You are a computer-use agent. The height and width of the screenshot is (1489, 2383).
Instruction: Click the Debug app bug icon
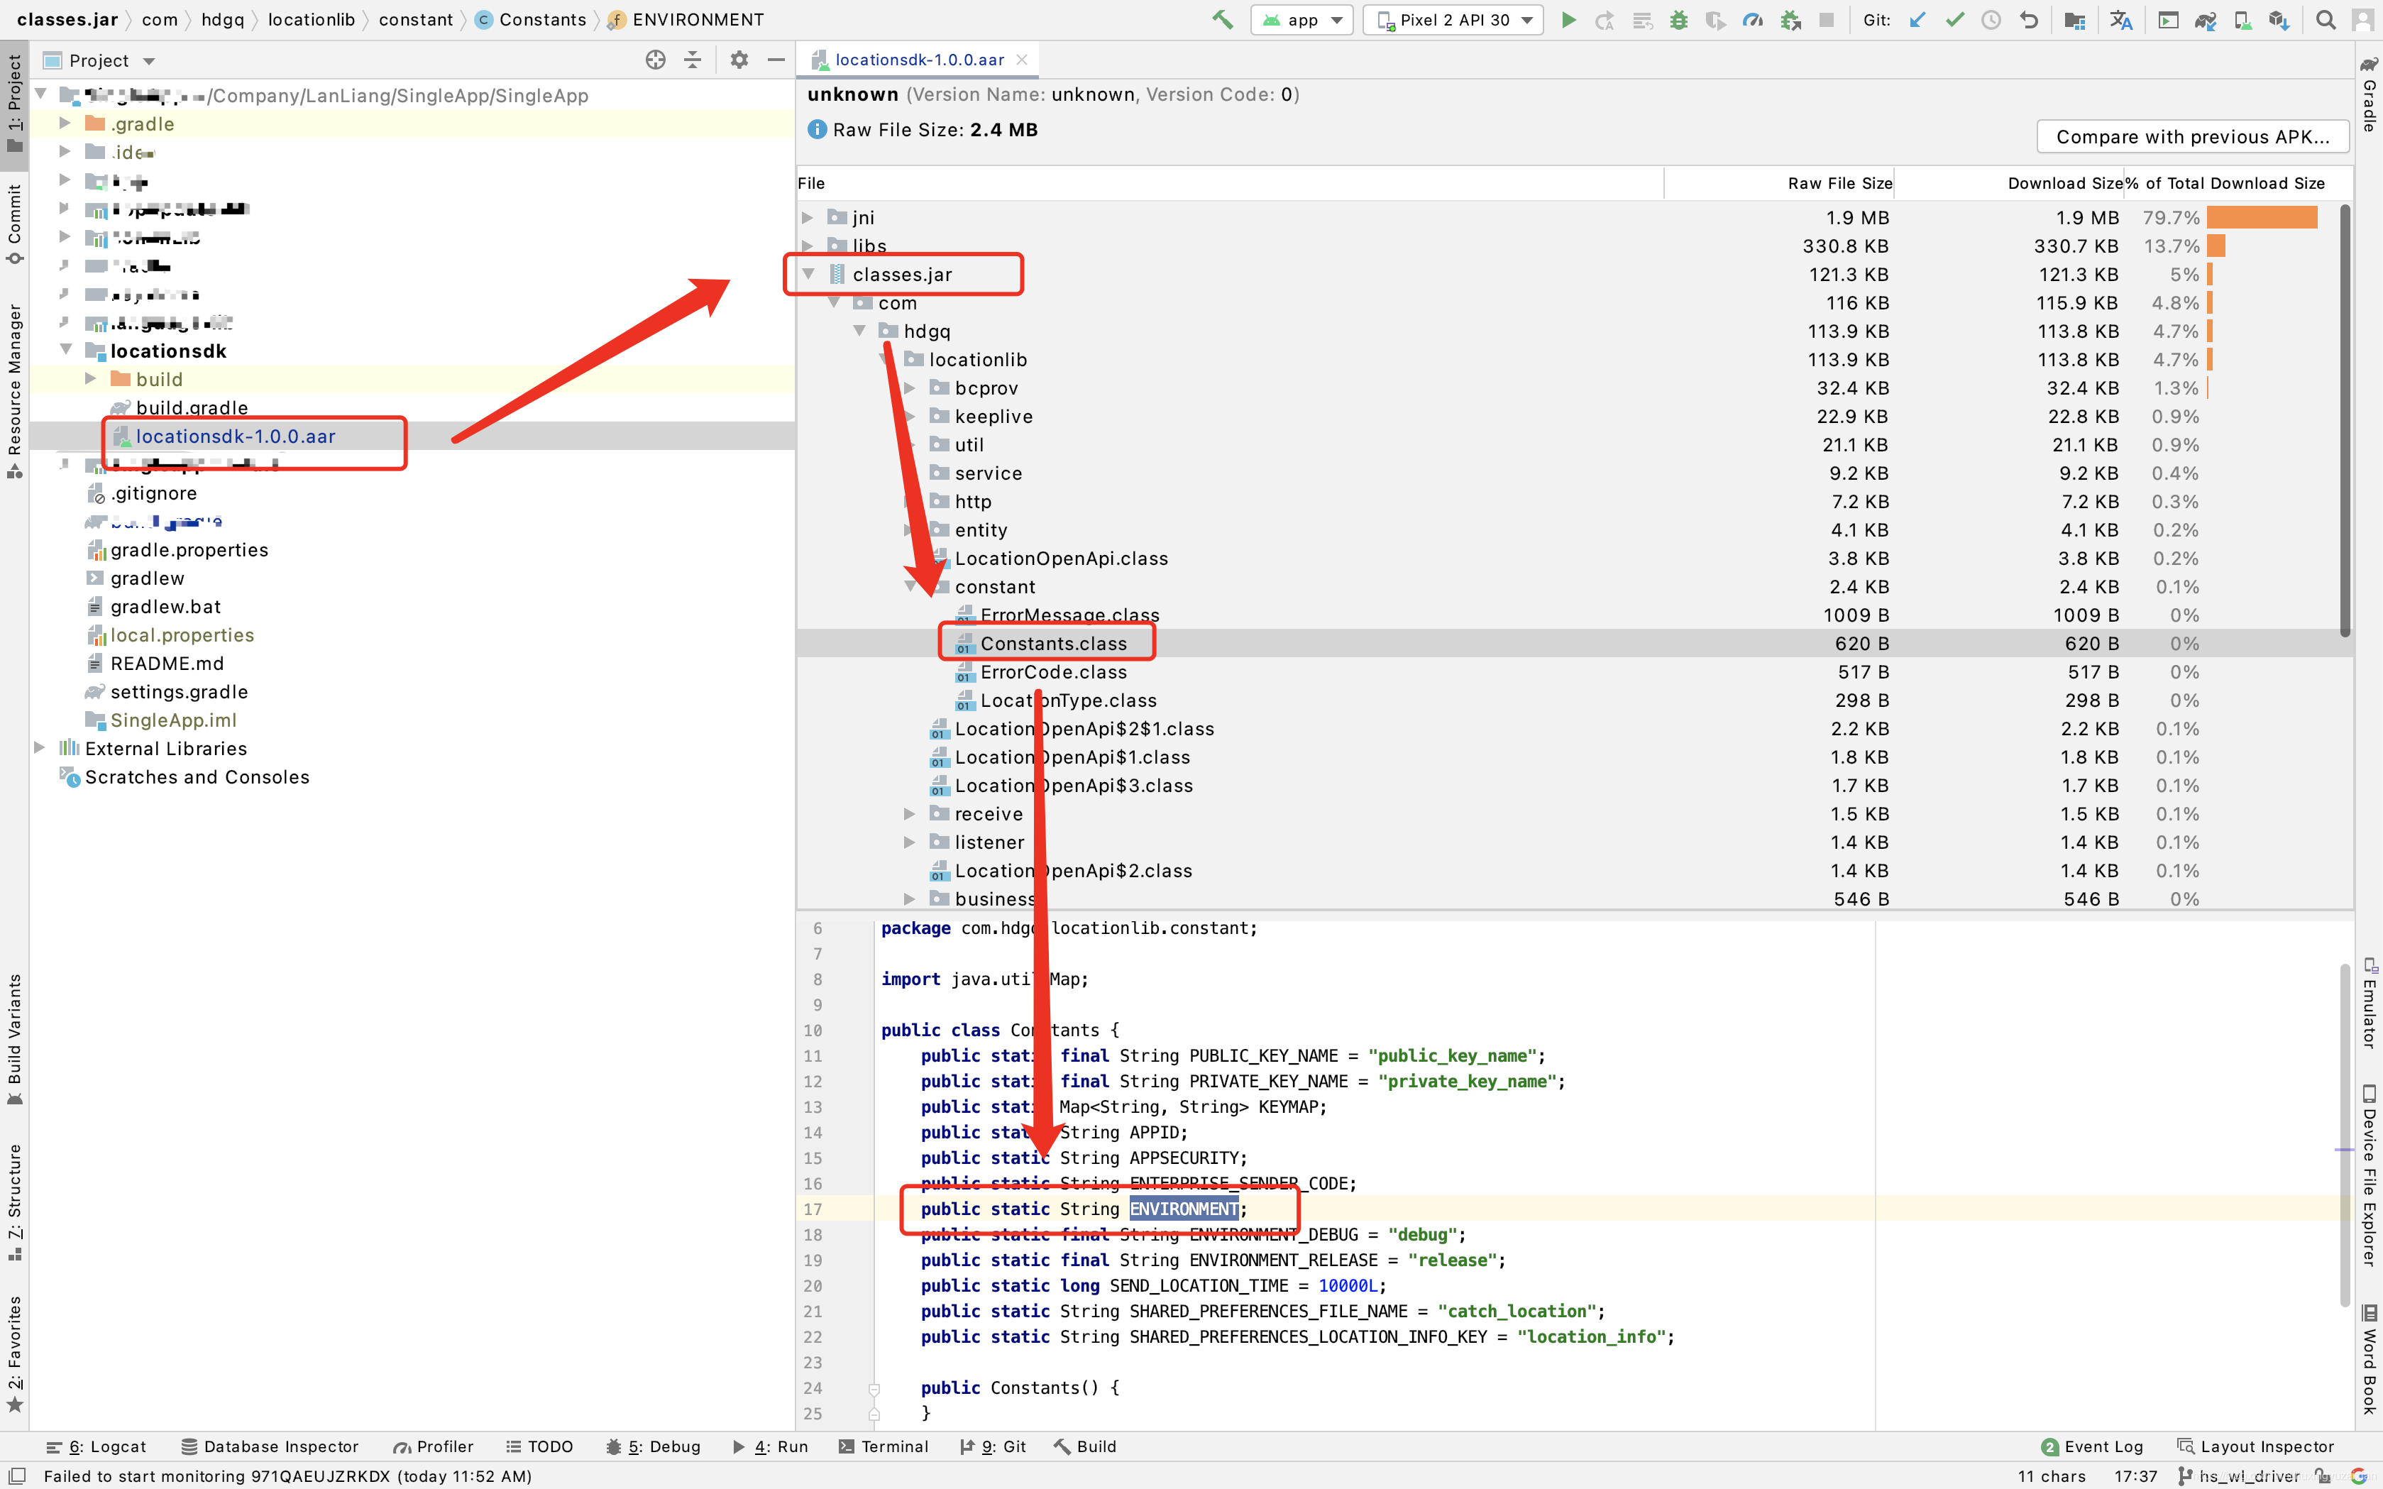[1679, 20]
